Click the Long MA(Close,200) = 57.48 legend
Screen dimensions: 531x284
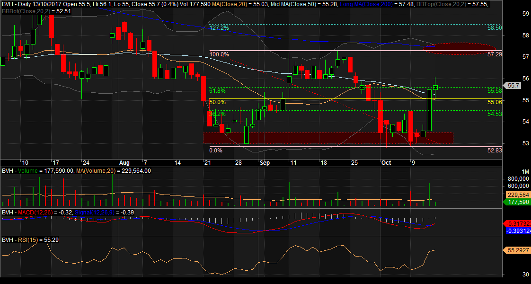(x=377, y=4)
